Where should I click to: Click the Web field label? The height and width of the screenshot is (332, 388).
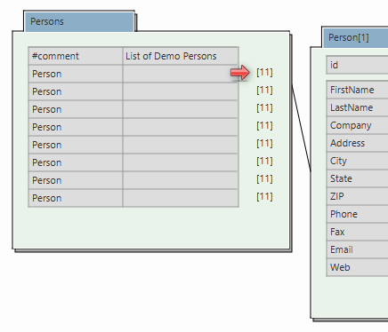[x=340, y=267]
